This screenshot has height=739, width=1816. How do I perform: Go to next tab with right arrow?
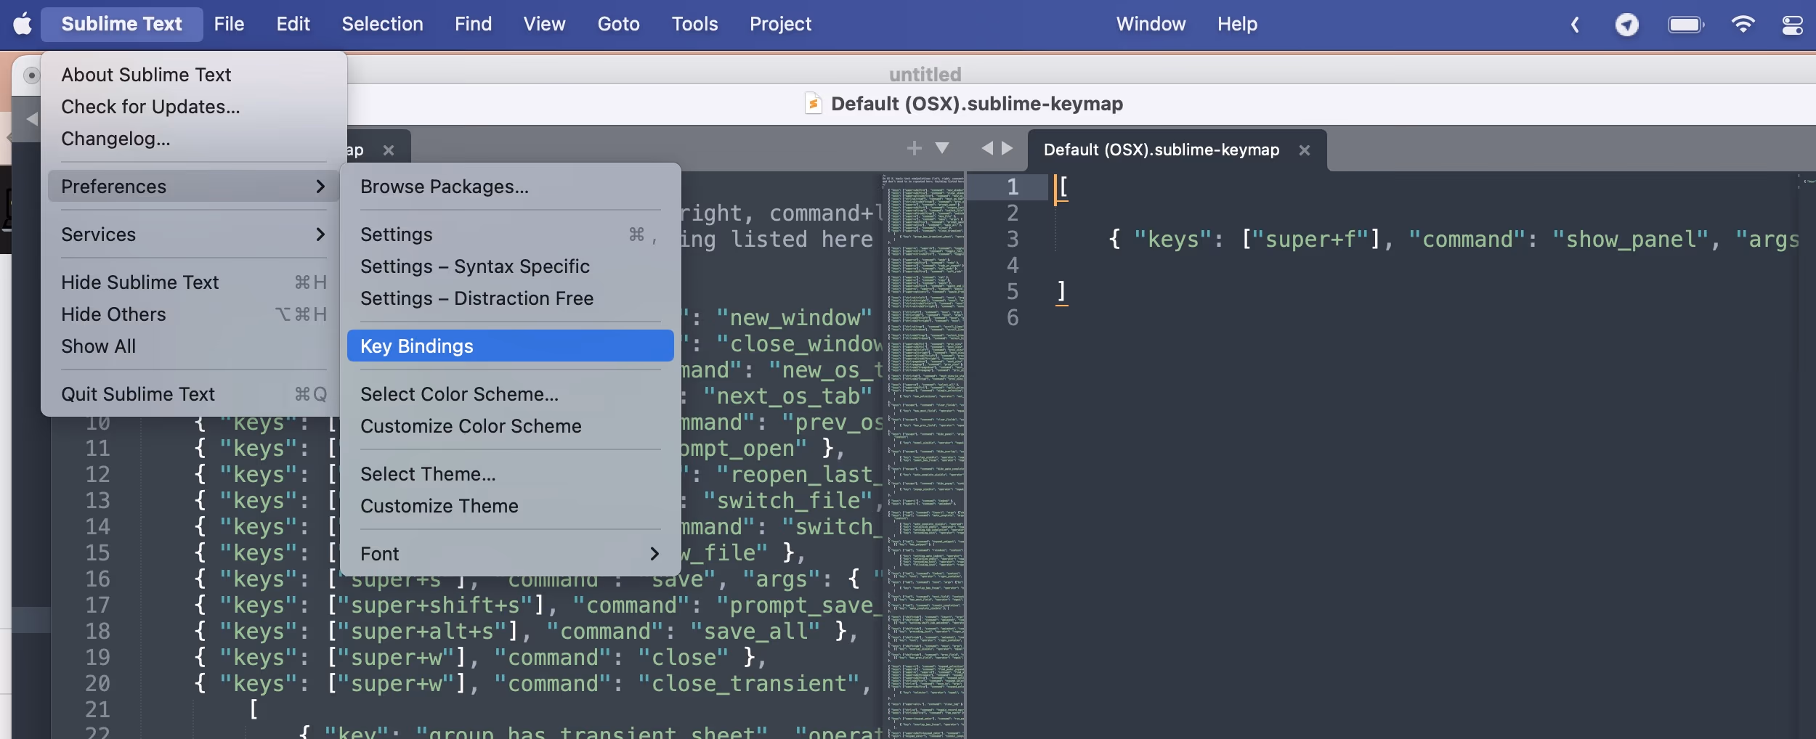[1007, 148]
